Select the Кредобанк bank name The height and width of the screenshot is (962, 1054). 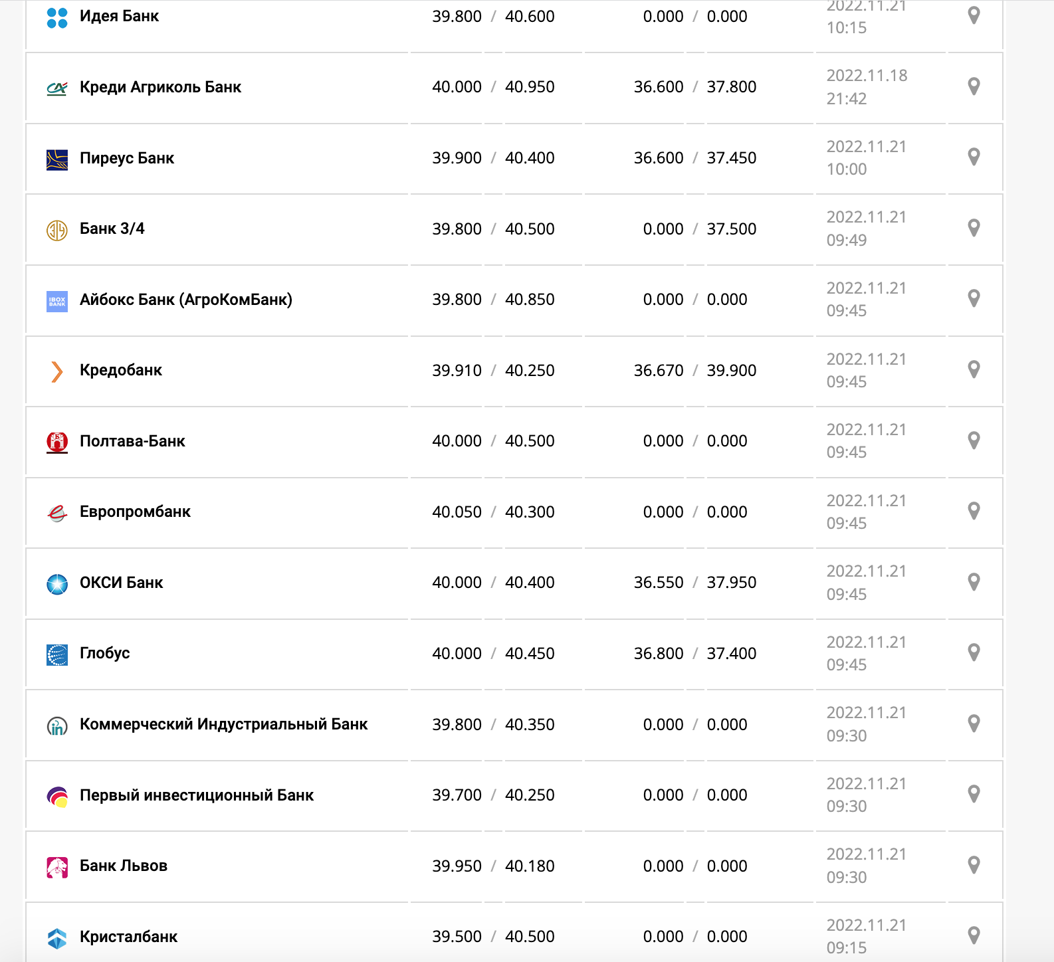[121, 370]
